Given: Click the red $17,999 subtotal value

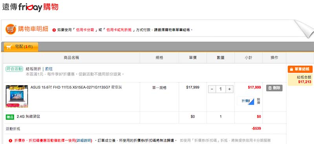Looking at the screenshot, I should pos(254,87).
